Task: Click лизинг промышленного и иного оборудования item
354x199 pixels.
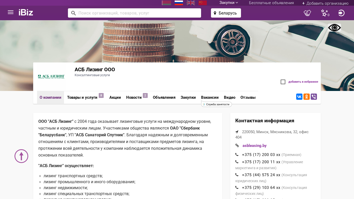Action: point(89,182)
